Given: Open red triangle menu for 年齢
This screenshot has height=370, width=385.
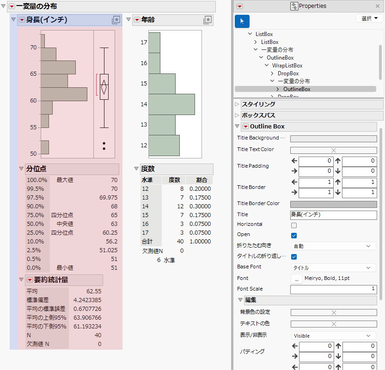Looking at the screenshot, I should point(137,19).
